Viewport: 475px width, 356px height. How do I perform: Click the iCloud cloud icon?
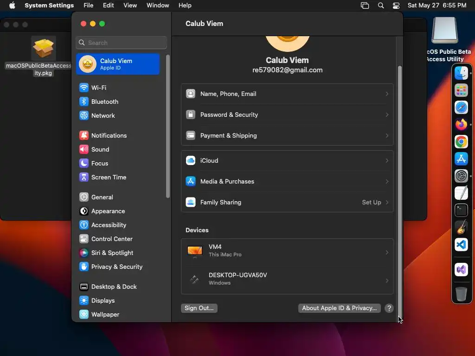(x=191, y=161)
